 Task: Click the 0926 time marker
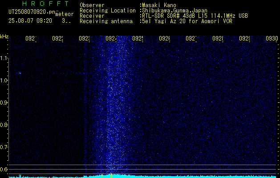pyautogui.click(x=164, y=38)
